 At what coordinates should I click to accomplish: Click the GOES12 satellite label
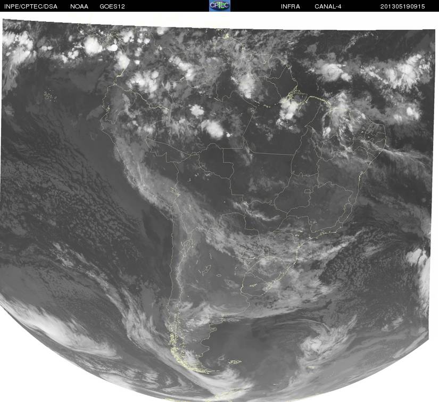[x=112, y=6]
